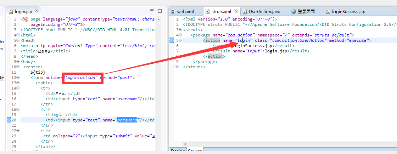Collapse the <struts> fold on line 3

(180, 30)
